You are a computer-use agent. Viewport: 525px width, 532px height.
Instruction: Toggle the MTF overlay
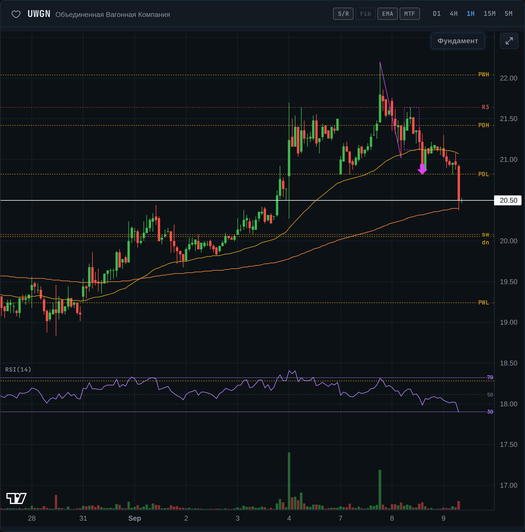[x=410, y=14]
